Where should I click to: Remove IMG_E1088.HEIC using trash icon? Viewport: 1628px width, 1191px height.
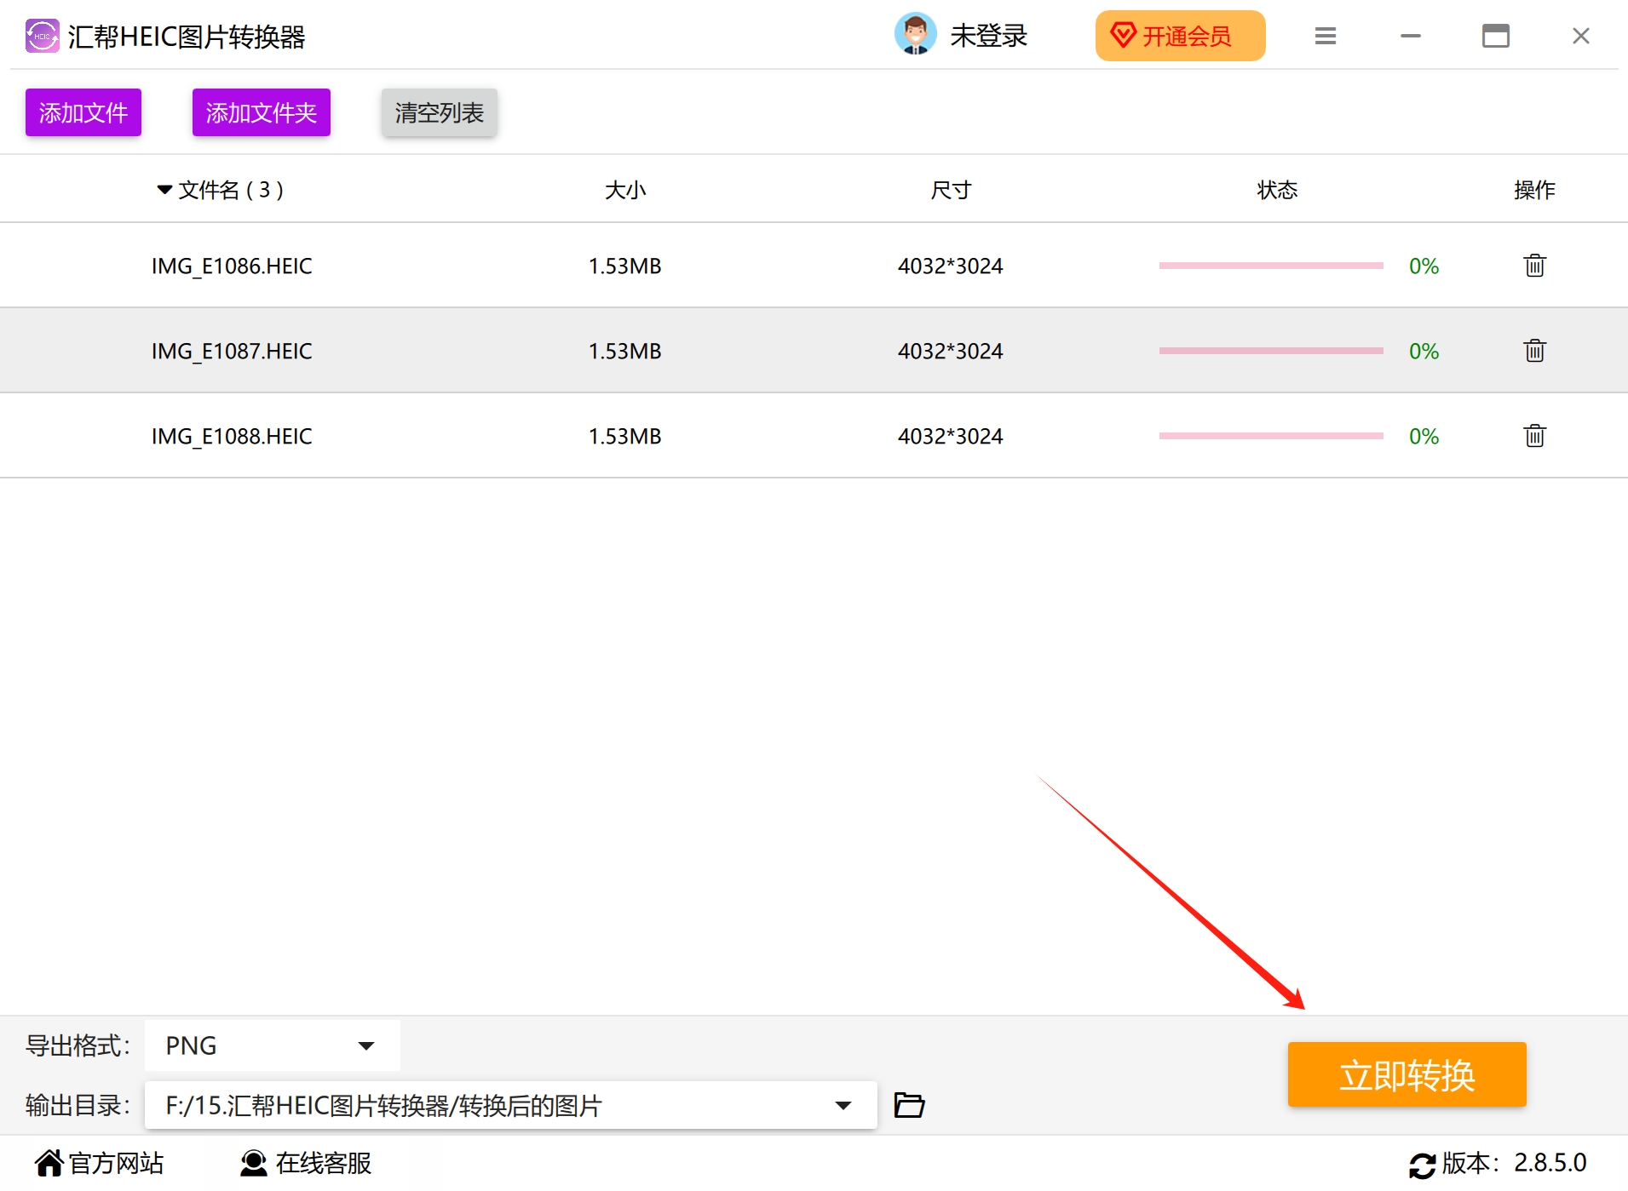pyautogui.click(x=1534, y=436)
